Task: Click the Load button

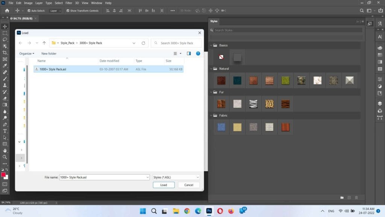Action: coord(164,185)
